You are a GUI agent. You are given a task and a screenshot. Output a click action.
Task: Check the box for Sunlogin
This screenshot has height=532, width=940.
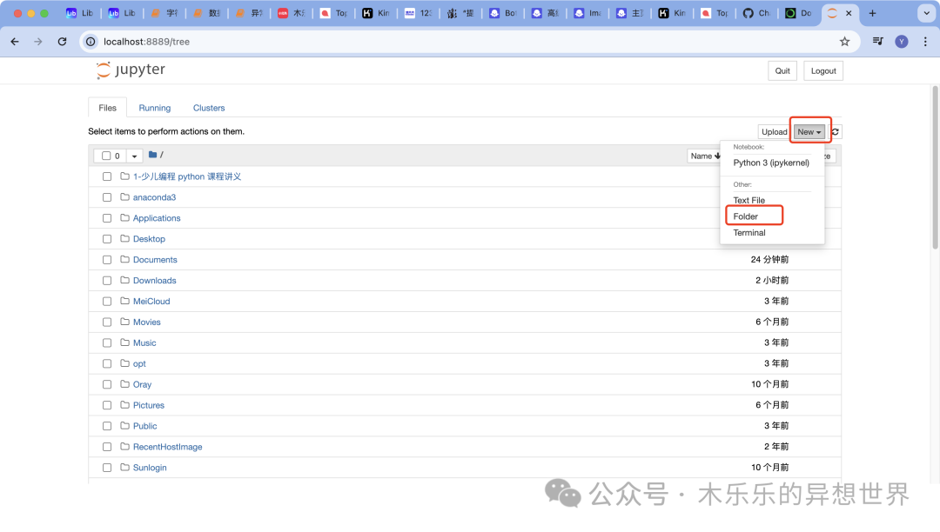point(107,468)
